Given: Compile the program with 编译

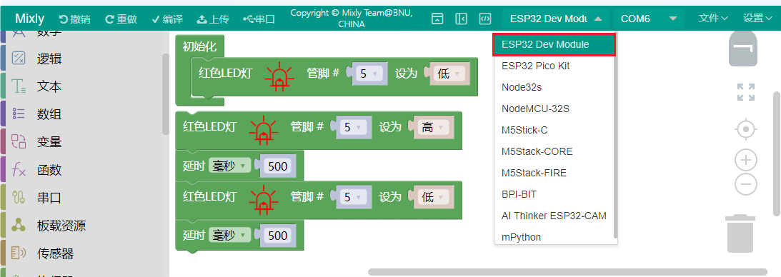Looking at the screenshot, I should pos(167,19).
